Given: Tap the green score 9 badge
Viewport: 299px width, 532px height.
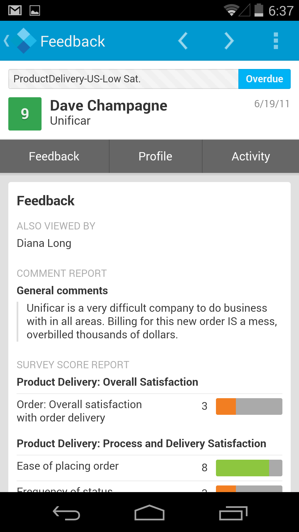Looking at the screenshot, I should 25,114.
